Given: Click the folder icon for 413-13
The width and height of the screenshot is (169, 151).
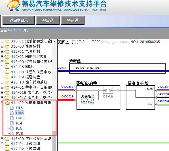Looking at the screenshot, I should (x=7, y=82).
